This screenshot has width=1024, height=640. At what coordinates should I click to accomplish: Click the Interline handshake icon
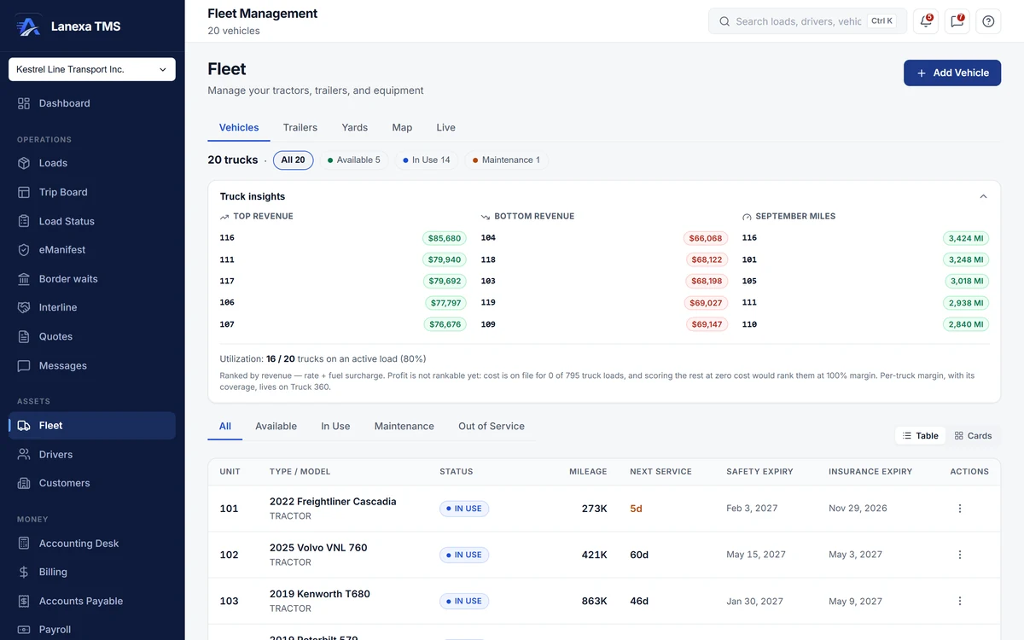(x=24, y=307)
